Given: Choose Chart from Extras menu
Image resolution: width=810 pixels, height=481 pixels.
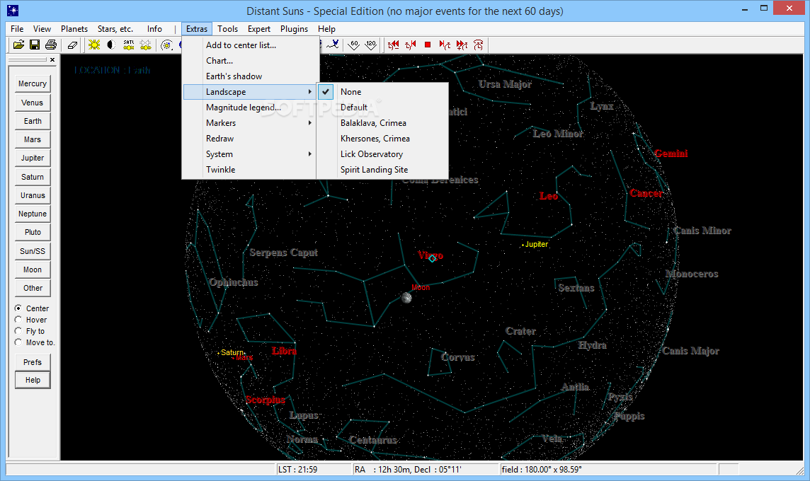Looking at the screenshot, I should point(249,61).
